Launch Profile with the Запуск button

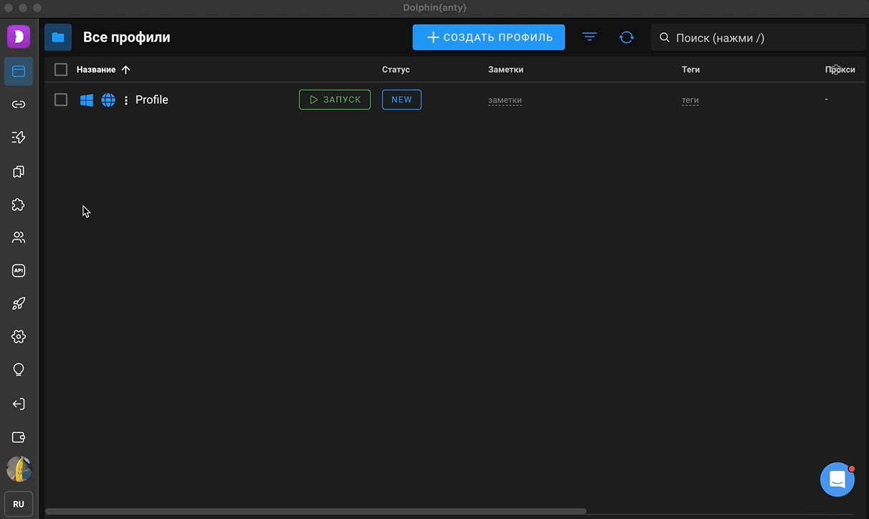[335, 100]
